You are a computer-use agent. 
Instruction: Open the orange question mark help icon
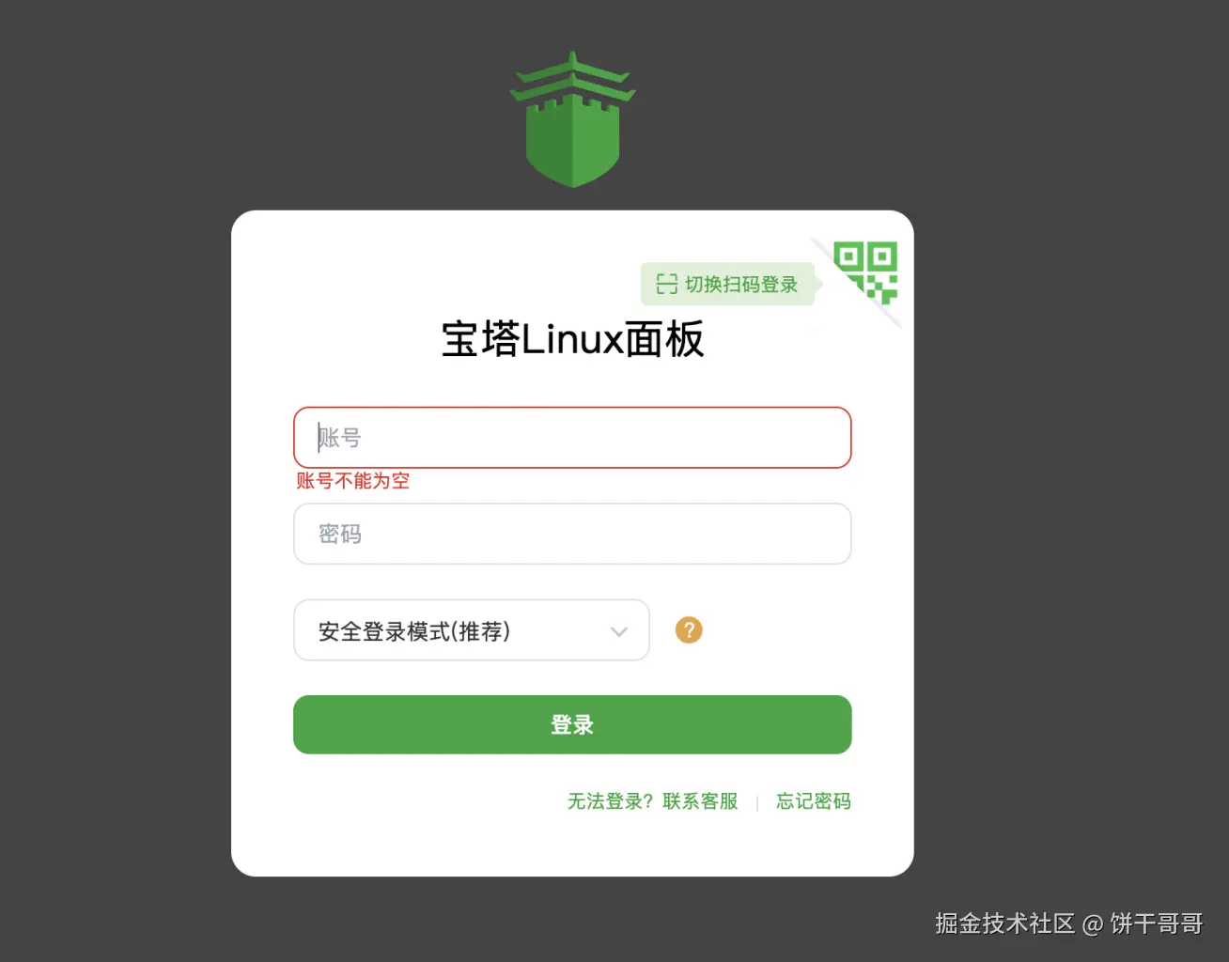click(689, 629)
